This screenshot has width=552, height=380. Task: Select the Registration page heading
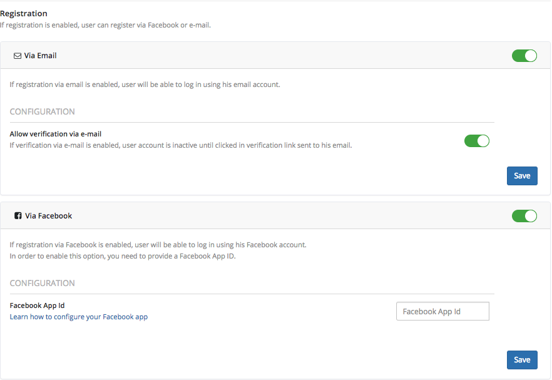pyautogui.click(x=24, y=13)
